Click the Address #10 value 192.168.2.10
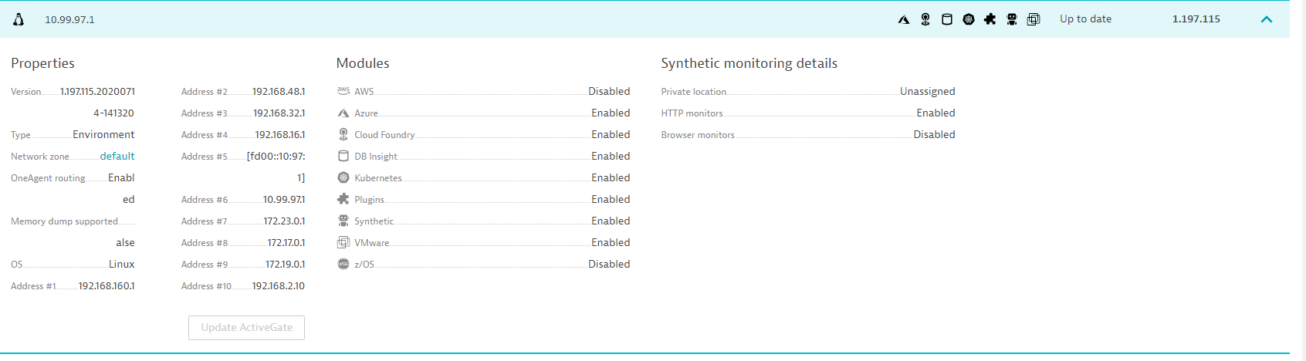The width and height of the screenshot is (1306, 361). (x=278, y=285)
